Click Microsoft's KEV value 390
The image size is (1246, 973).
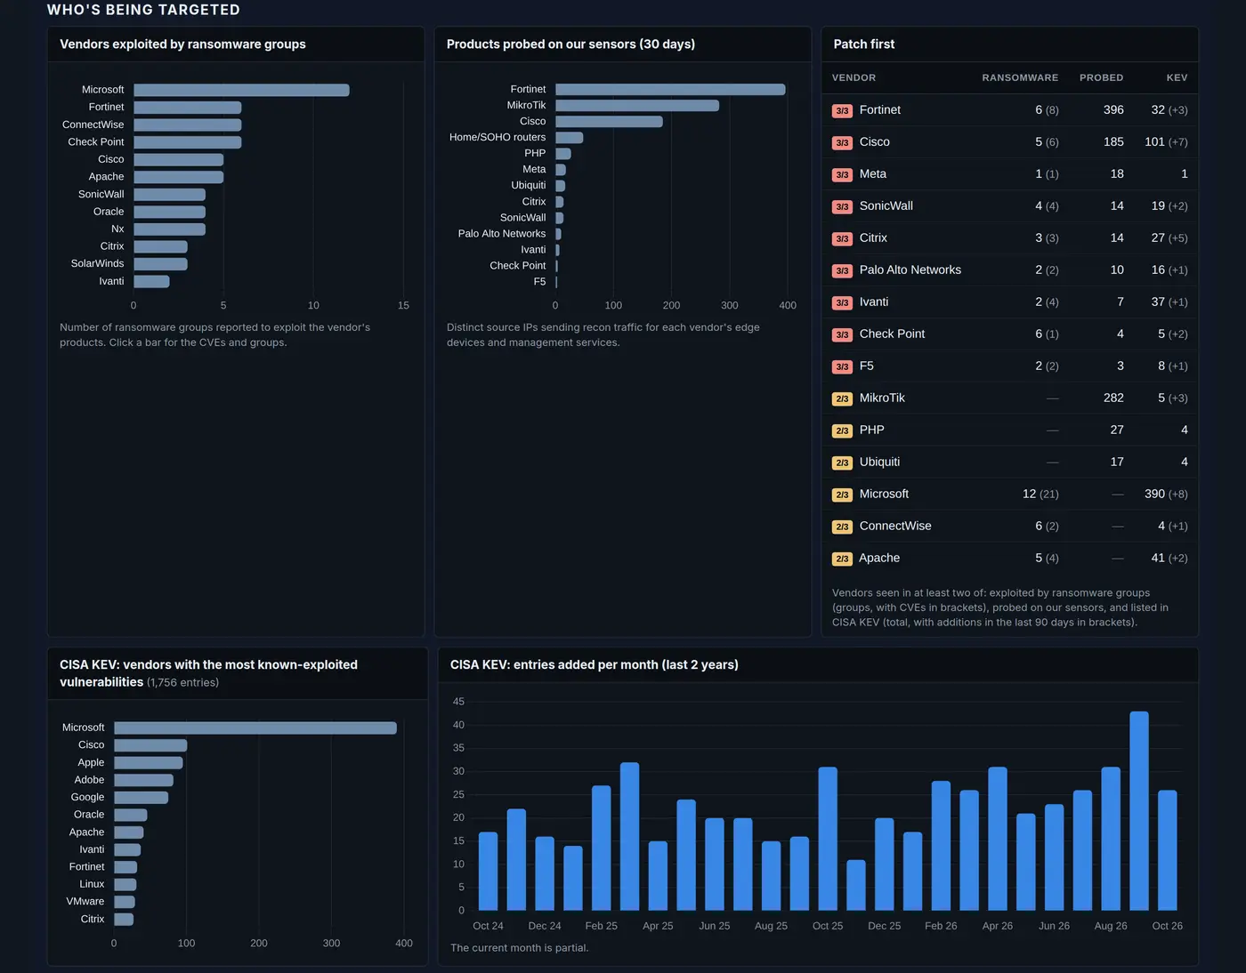(1154, 494)
